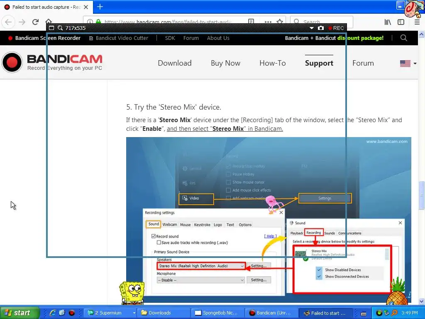Screen dimensions: 425x319
Task: Click the bandicam.com URL address field
Action: coord(168,22)
